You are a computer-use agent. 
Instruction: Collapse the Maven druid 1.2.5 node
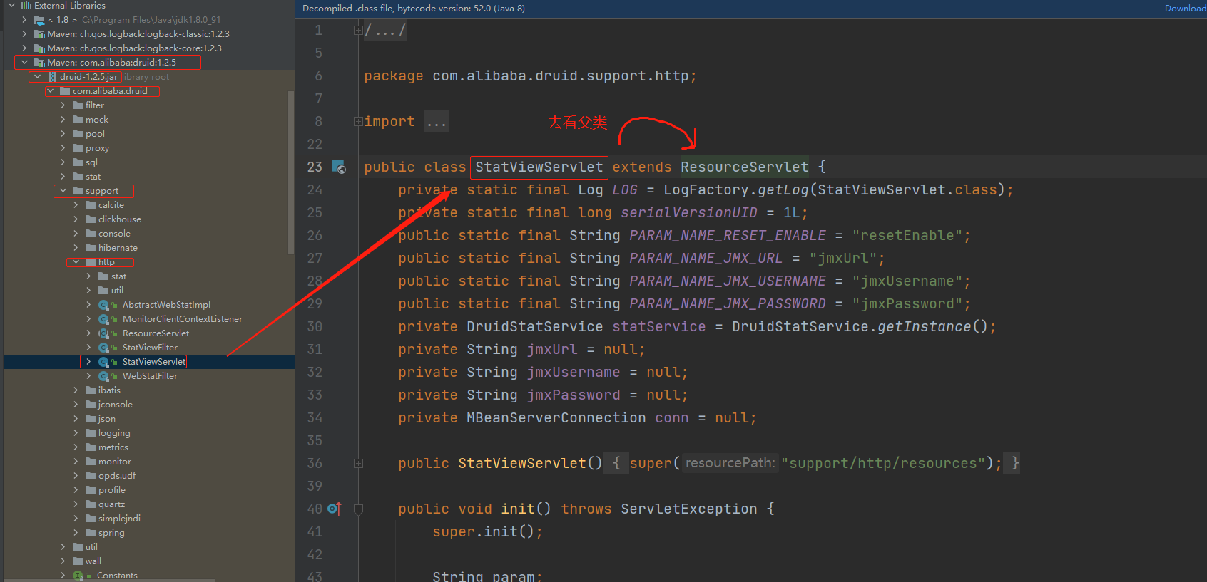[24, 63]
